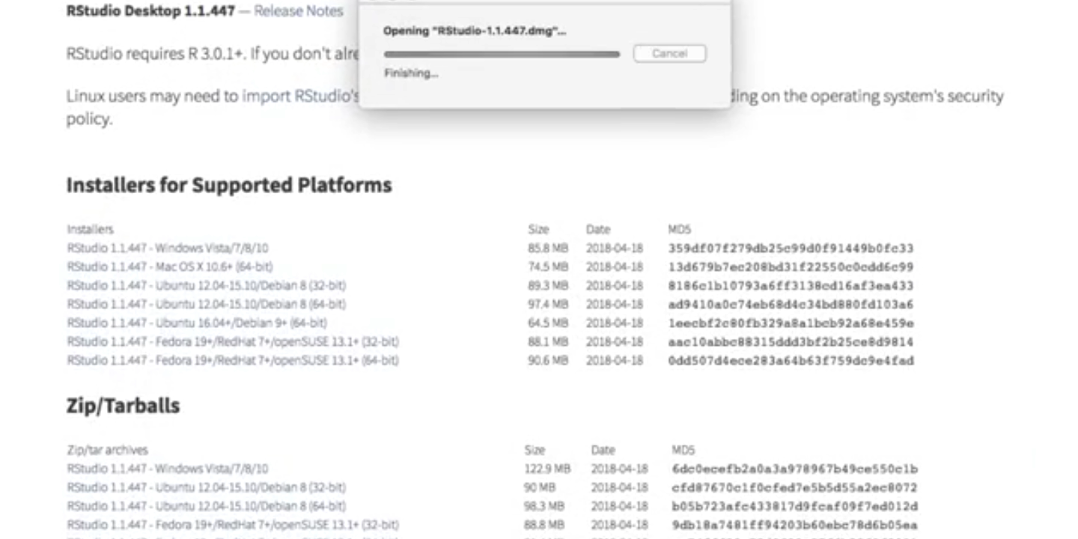Click 'RStudio Desktop 1.1.447' title text
This screenshot has height=539, width=1078.
click(x=150, y=11)
